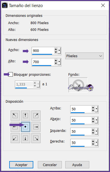The width and height of the screenshot is (110, 172).
Task: Toggle the Bloquear proporciones checkbox
Action: pos(11,74)
